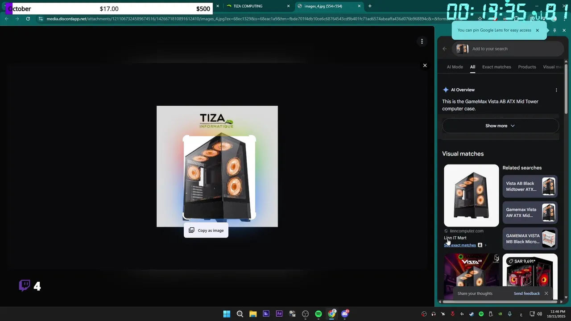Open Discord from taskbar

pyautogui.click(x=345, y=314)
